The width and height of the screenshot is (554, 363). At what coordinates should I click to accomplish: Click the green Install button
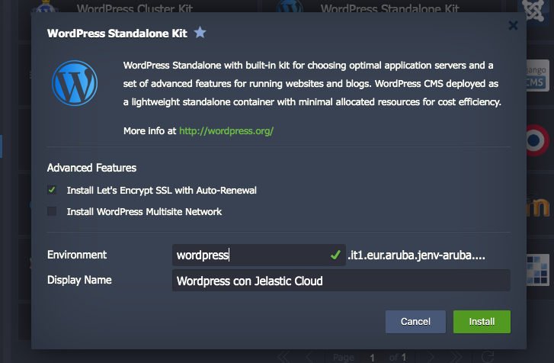(482, 322)
